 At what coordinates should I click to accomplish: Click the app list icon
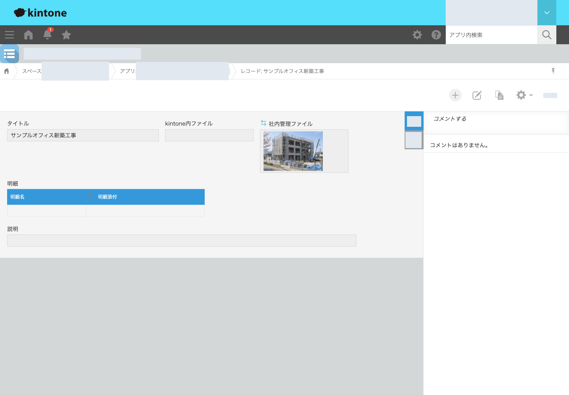(x=9, y=54)
